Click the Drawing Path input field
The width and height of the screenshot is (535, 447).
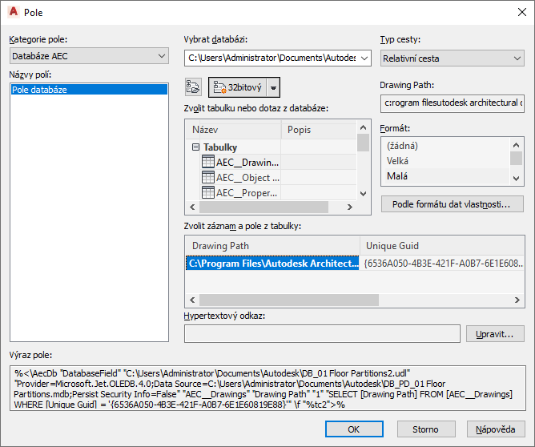coord(453,103)
